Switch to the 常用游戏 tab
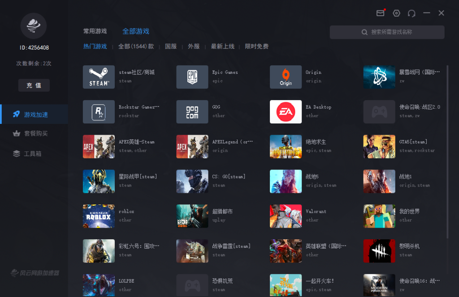Viewport: 459px width, 297px height. coord(95,31)
